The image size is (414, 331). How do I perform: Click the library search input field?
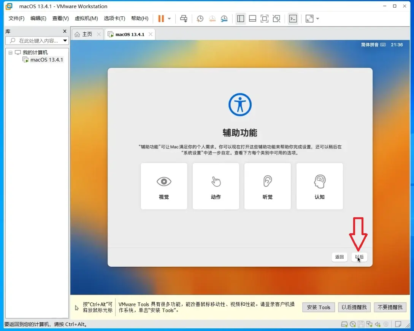click(37, 41)
